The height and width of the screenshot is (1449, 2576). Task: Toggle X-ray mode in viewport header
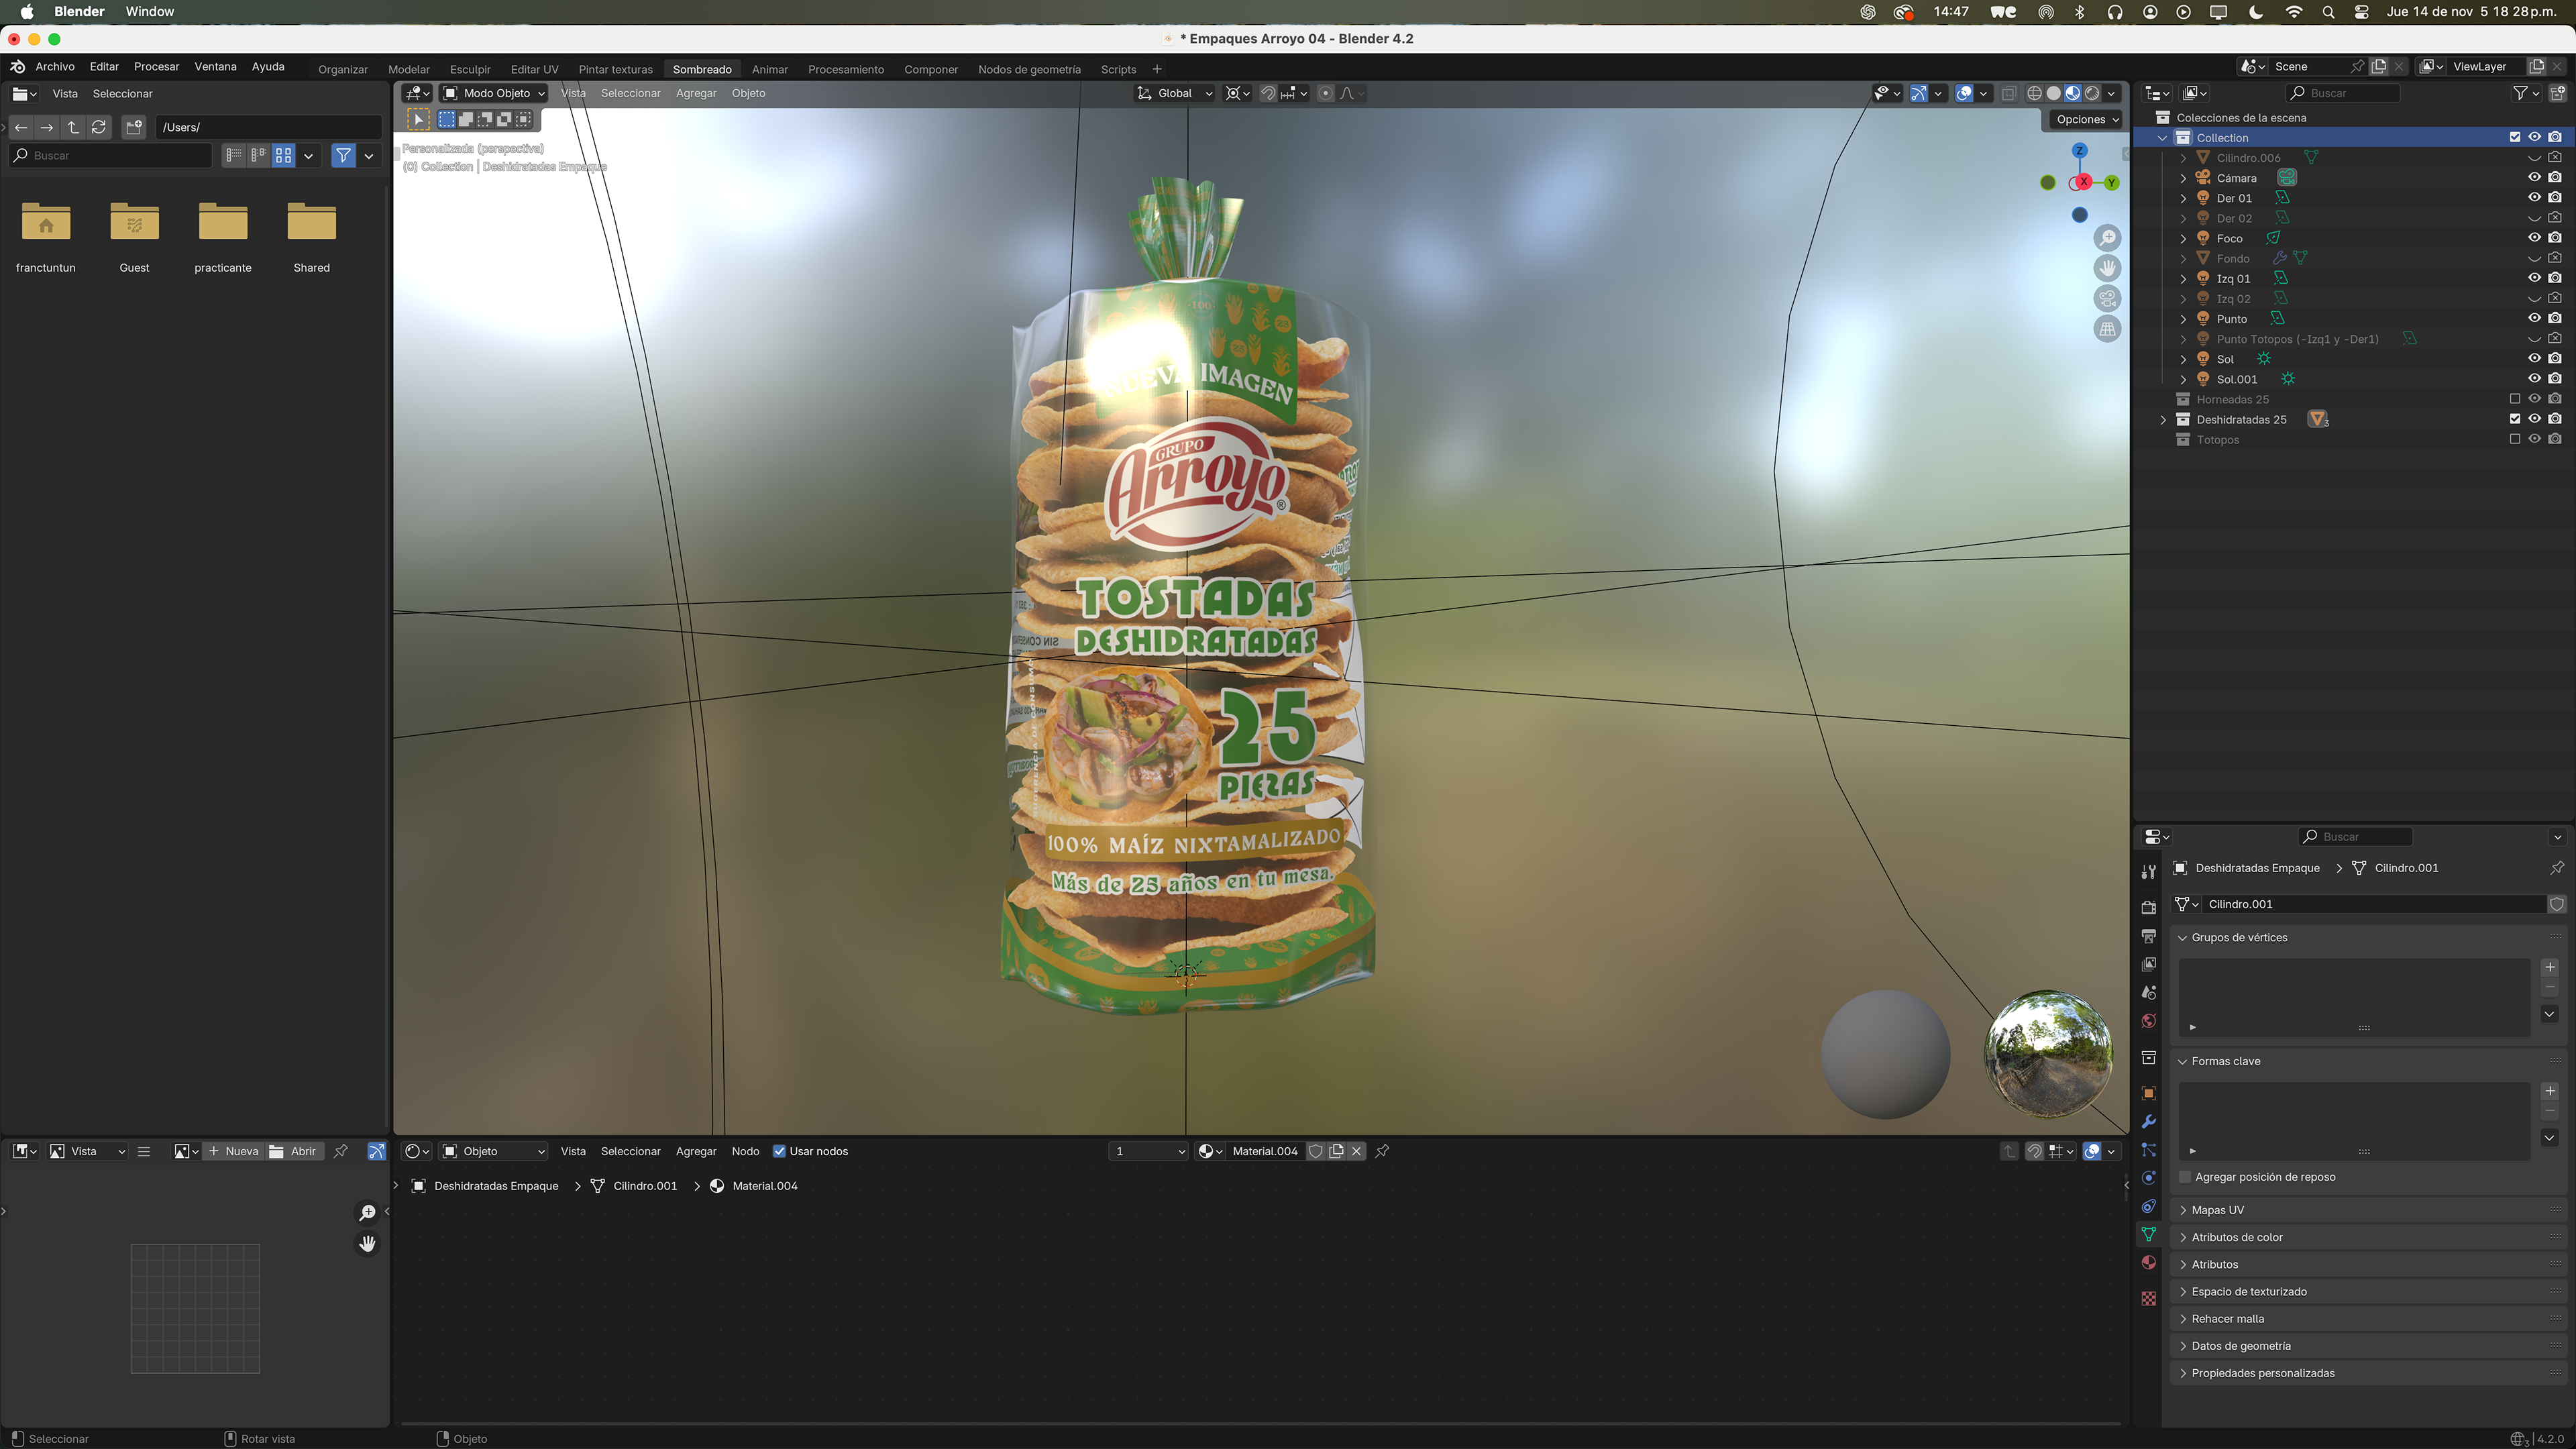2008,93
